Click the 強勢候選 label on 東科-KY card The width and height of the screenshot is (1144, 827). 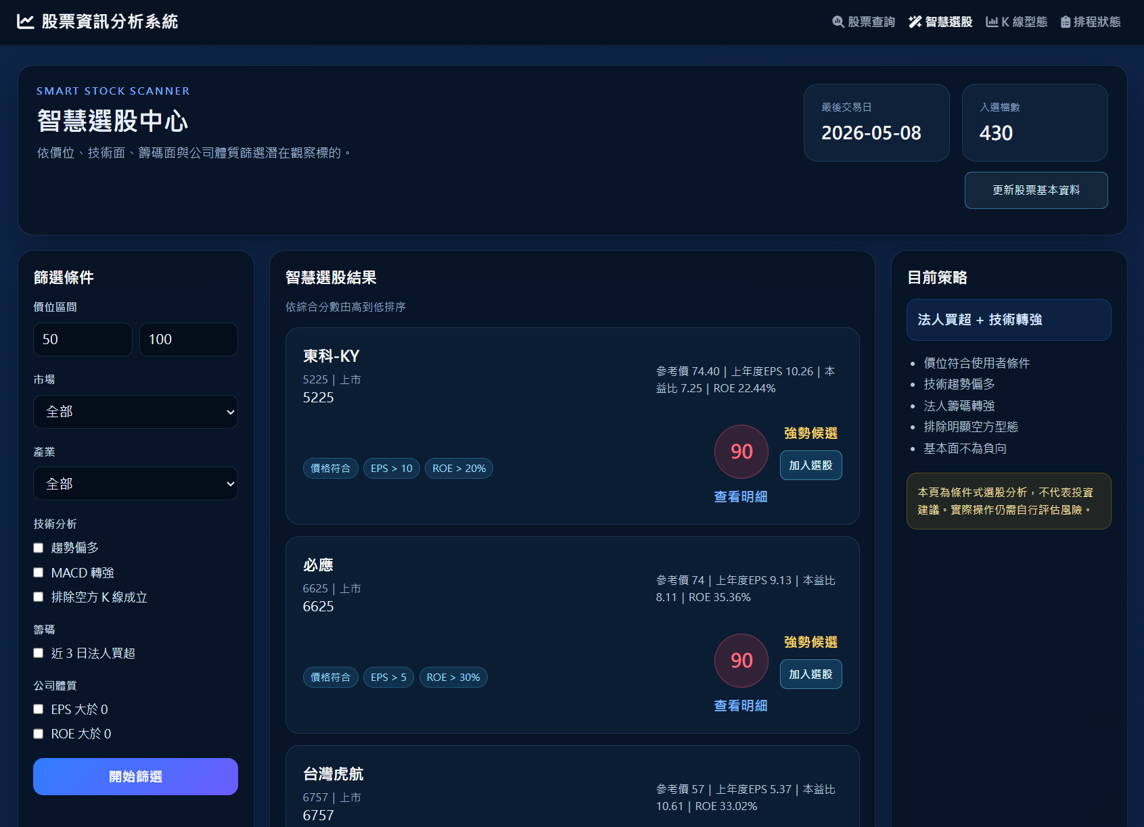pos(811,433)
